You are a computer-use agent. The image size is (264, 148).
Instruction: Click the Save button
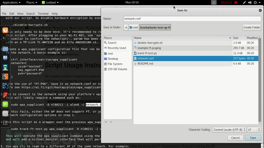[253, 138]
